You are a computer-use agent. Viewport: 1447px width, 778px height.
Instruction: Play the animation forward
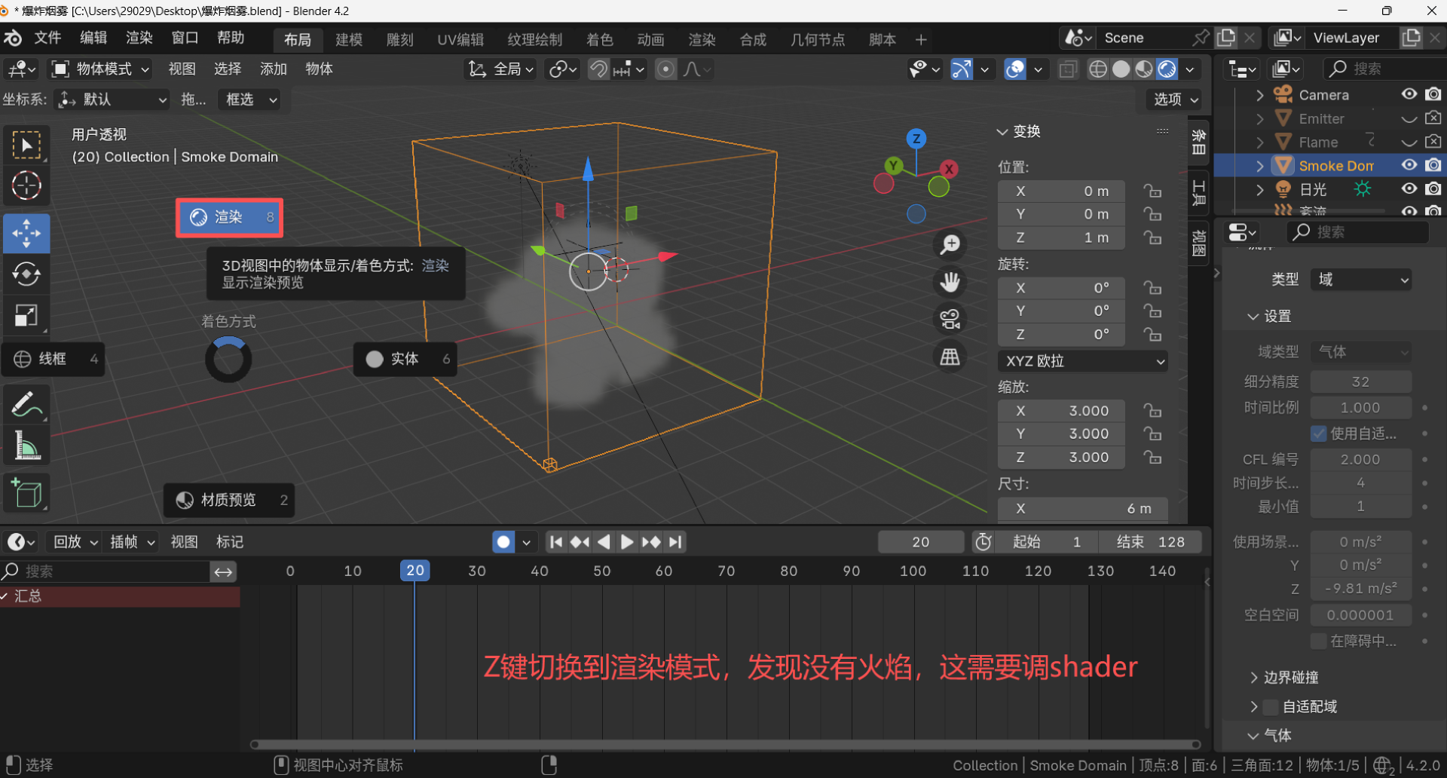pos(626,542)
